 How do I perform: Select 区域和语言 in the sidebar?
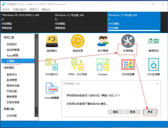point(13,102)
